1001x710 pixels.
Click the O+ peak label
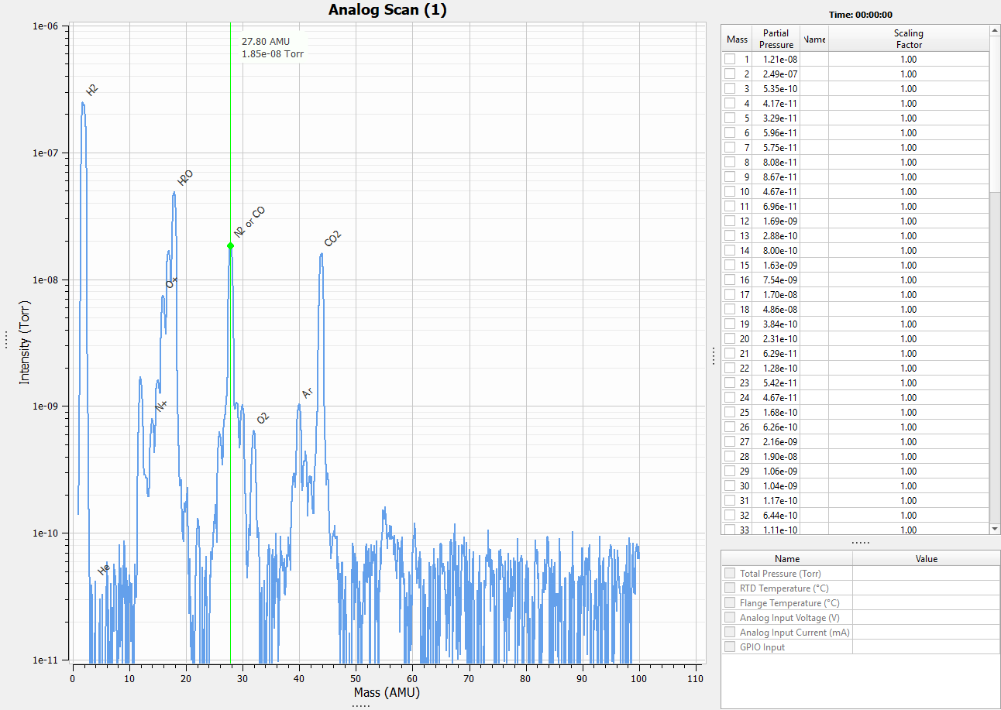tap(172, 283)
